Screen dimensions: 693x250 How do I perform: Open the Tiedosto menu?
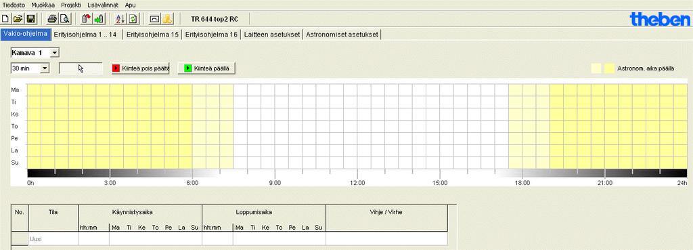click(x=14, y=5)
